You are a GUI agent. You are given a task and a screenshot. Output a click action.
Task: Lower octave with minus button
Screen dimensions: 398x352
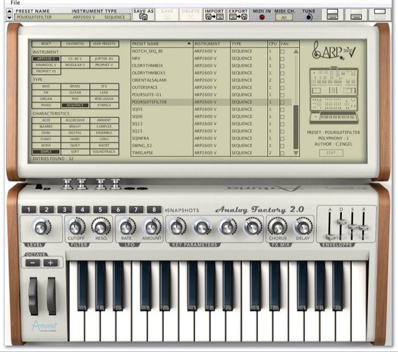point(33,263)
